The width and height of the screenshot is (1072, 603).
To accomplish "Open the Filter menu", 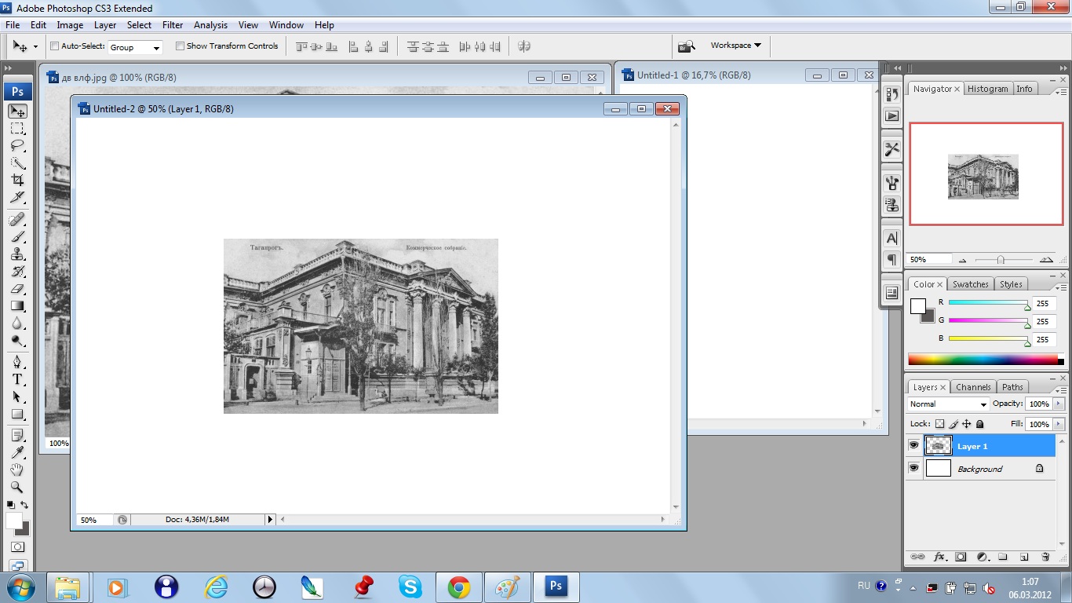I will [173, 25].
